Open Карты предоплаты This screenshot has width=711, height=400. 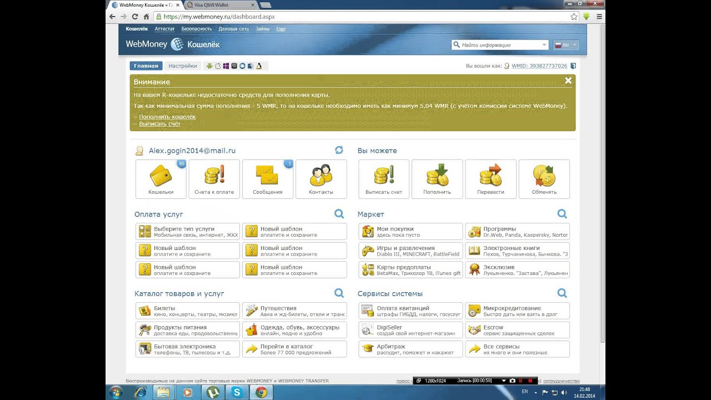coord(410,270)
